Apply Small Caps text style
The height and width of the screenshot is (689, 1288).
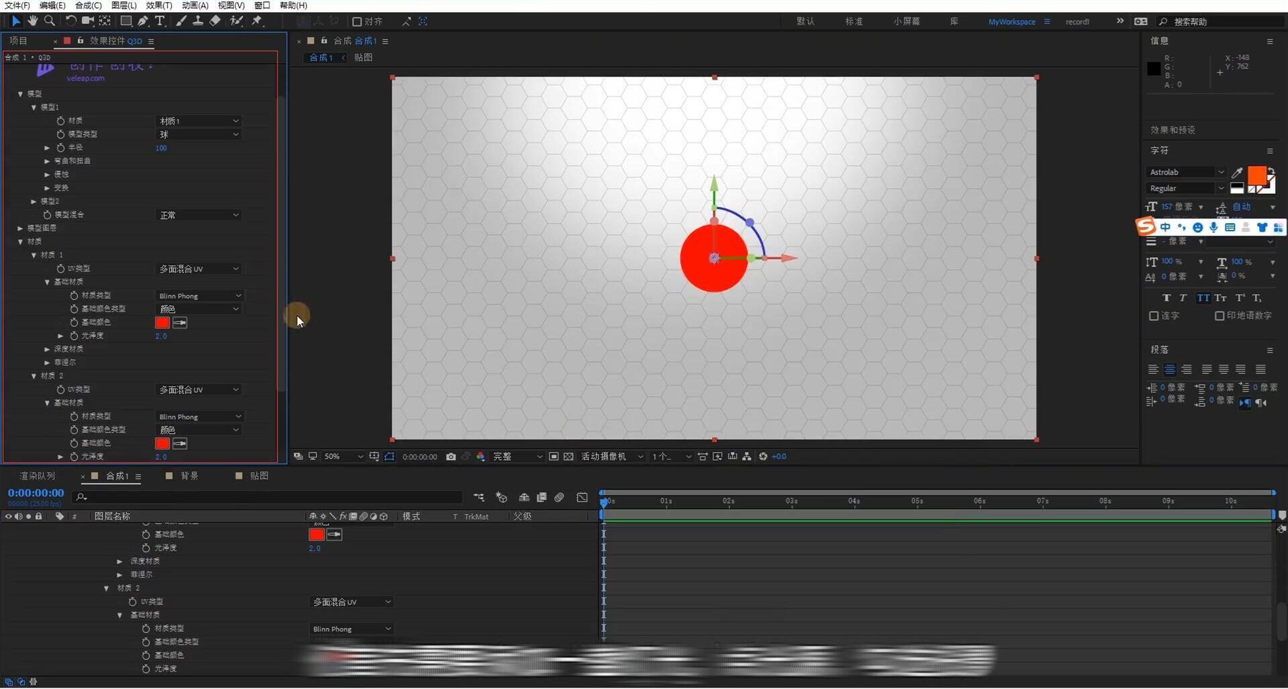point(1220,298)
